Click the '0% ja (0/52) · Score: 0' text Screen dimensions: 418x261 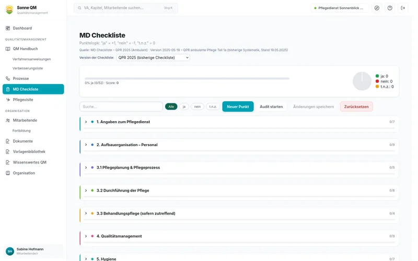101,83
